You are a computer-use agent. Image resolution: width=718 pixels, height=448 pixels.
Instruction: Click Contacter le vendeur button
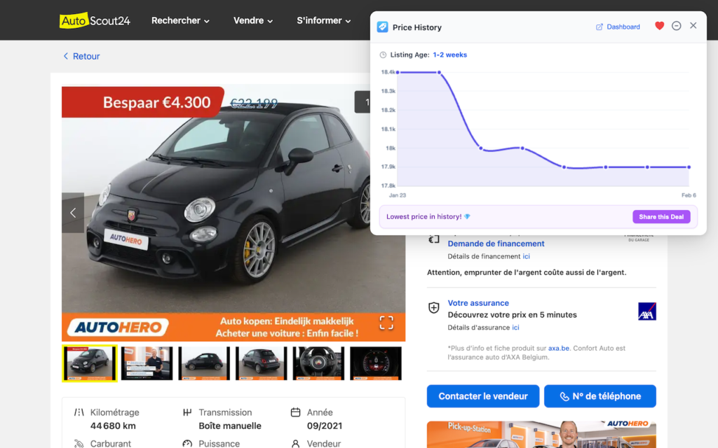pyautogui.click(x=483, y=396)
